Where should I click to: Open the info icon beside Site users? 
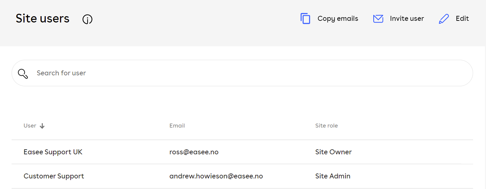pos(87,19)
